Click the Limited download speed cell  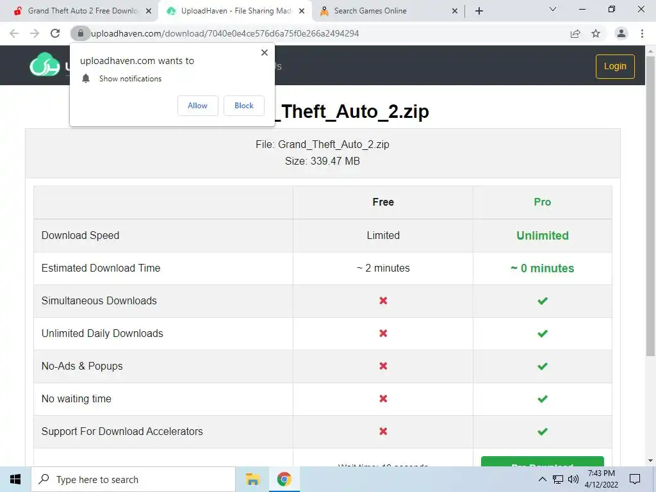pos(383,236)
